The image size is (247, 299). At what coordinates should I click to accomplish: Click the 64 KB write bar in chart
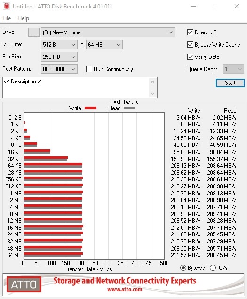coord(53,164)
